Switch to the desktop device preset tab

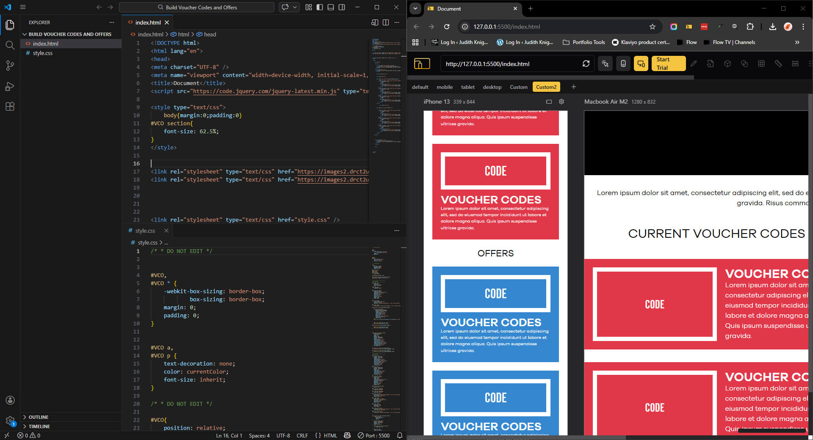pos(492,87)
